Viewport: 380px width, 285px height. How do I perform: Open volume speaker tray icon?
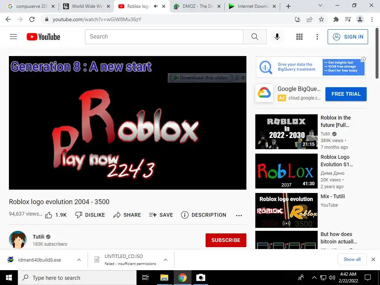(x=332, y=278)
